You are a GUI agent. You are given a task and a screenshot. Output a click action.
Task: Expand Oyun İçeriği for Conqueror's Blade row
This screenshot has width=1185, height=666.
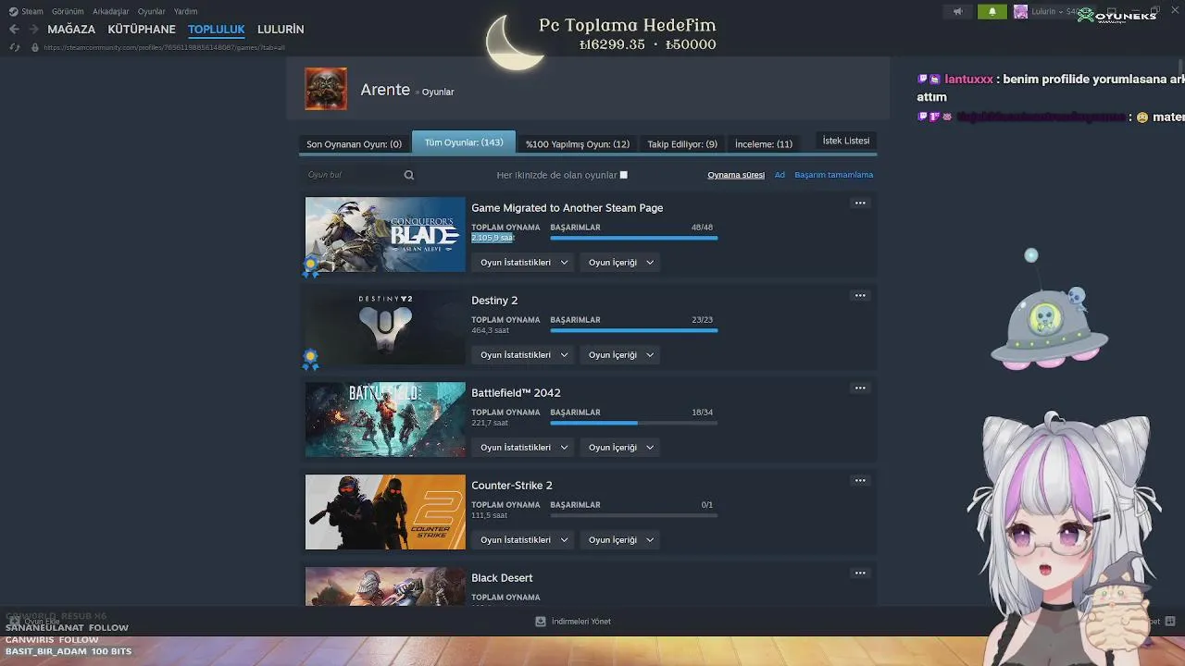(x=620, y=263)
